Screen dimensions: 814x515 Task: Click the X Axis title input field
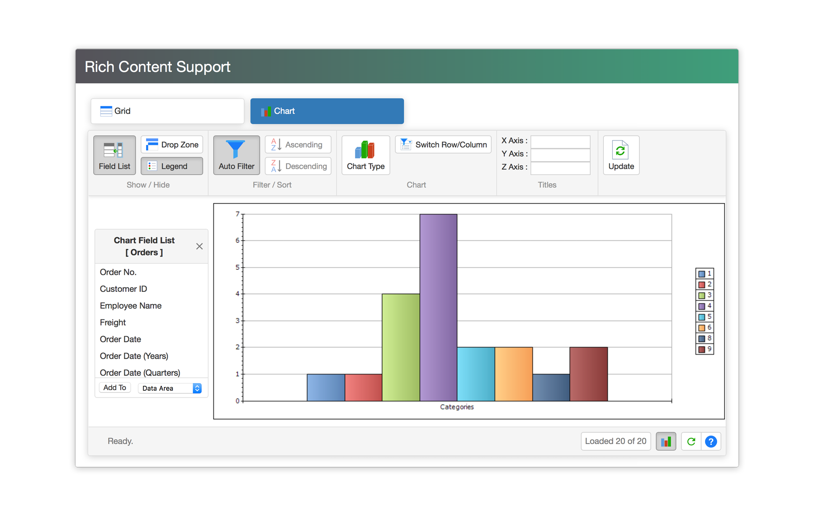(560, 141)
